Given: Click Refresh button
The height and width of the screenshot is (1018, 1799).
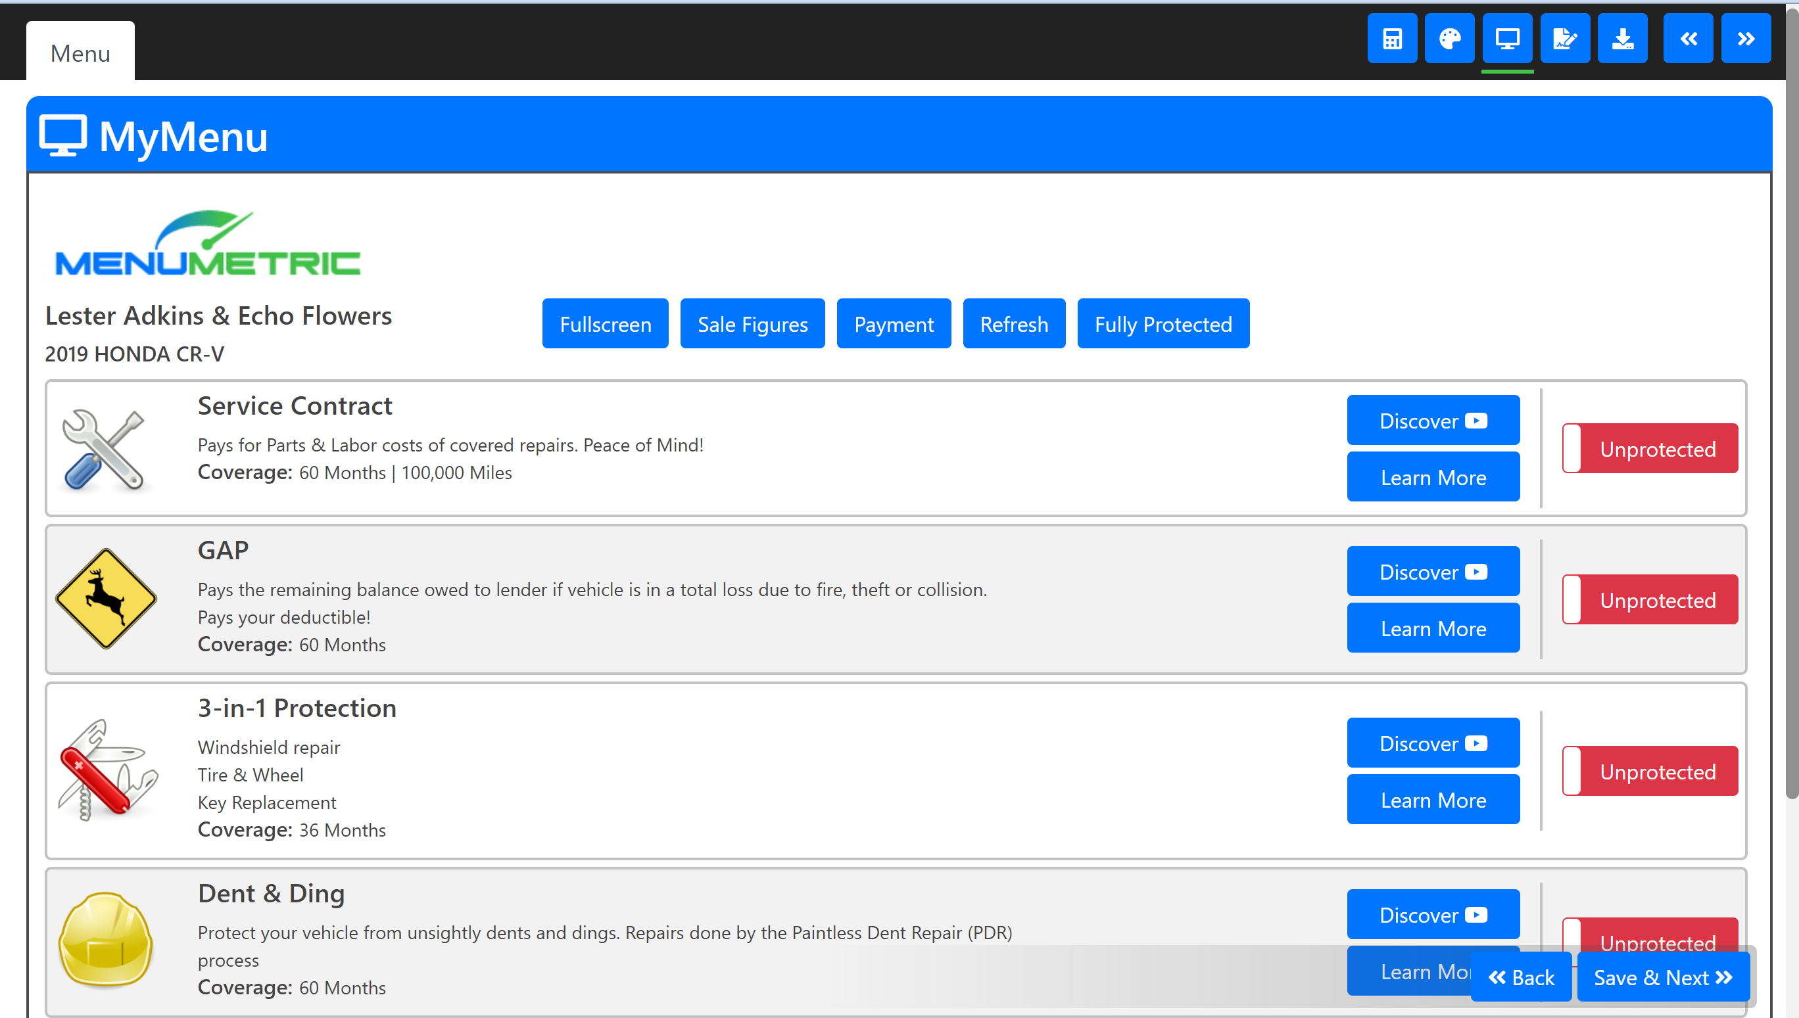Looking at the screenshot, I should (1014, 324).
